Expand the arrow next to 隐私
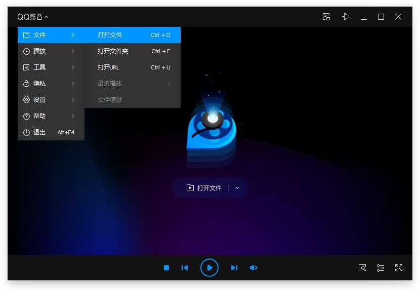Viewport: 420px width, 292px height. coord(73,84)
